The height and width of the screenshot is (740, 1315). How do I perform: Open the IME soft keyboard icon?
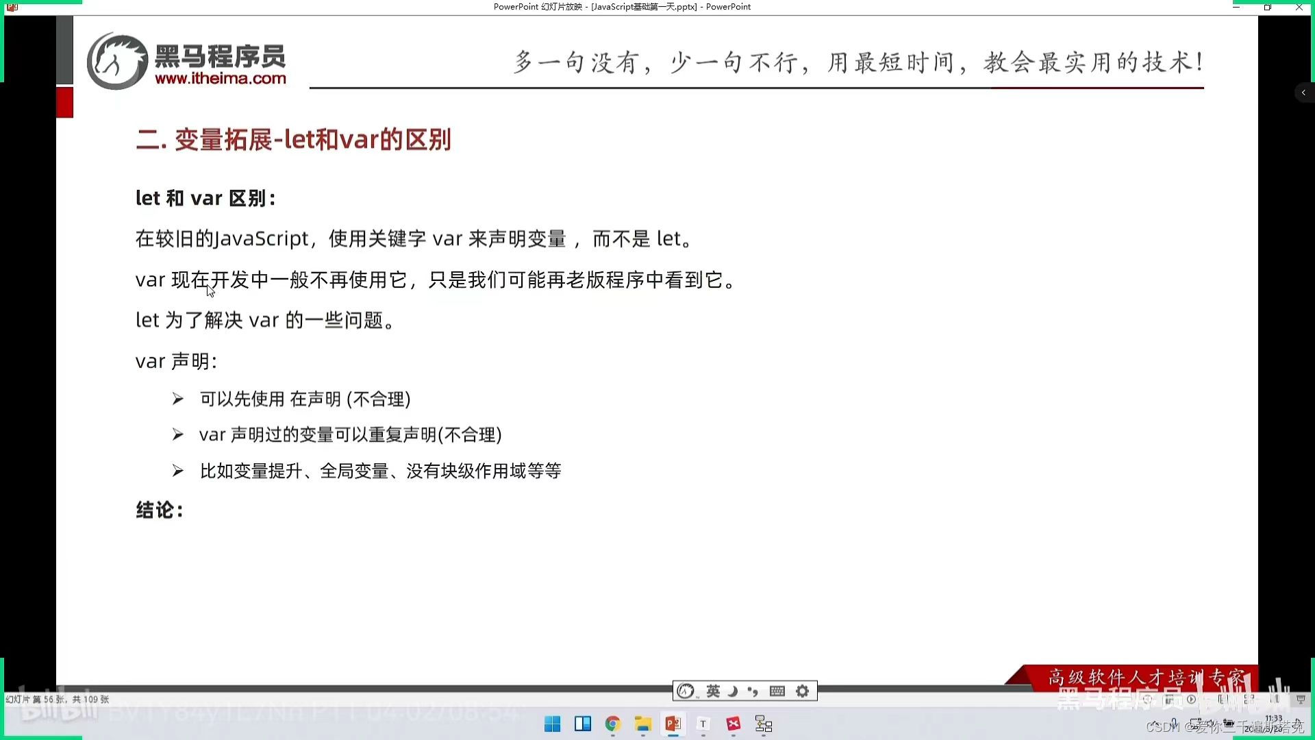click(777, 691)
